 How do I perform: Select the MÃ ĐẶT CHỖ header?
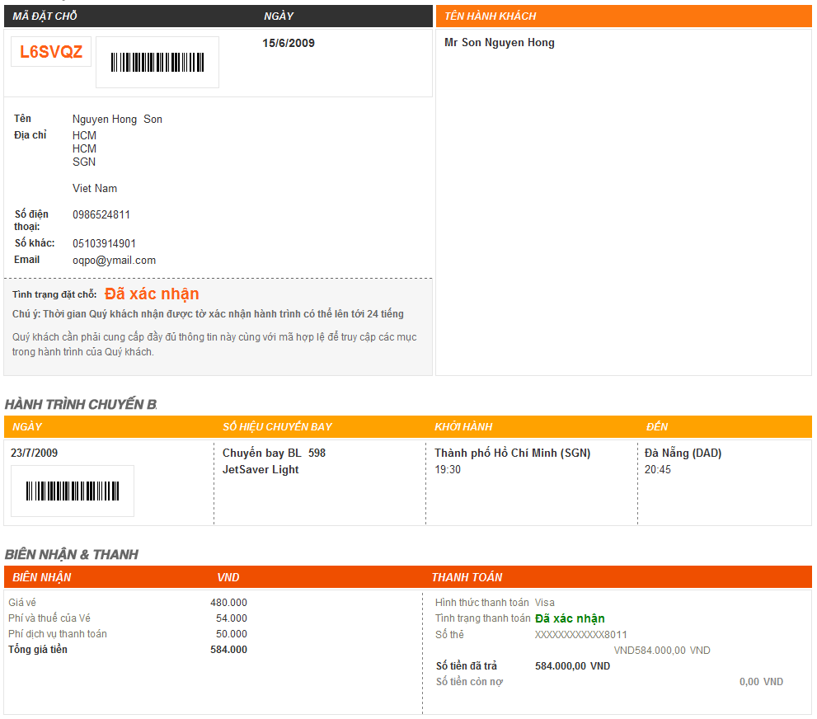tap(45, 16)
